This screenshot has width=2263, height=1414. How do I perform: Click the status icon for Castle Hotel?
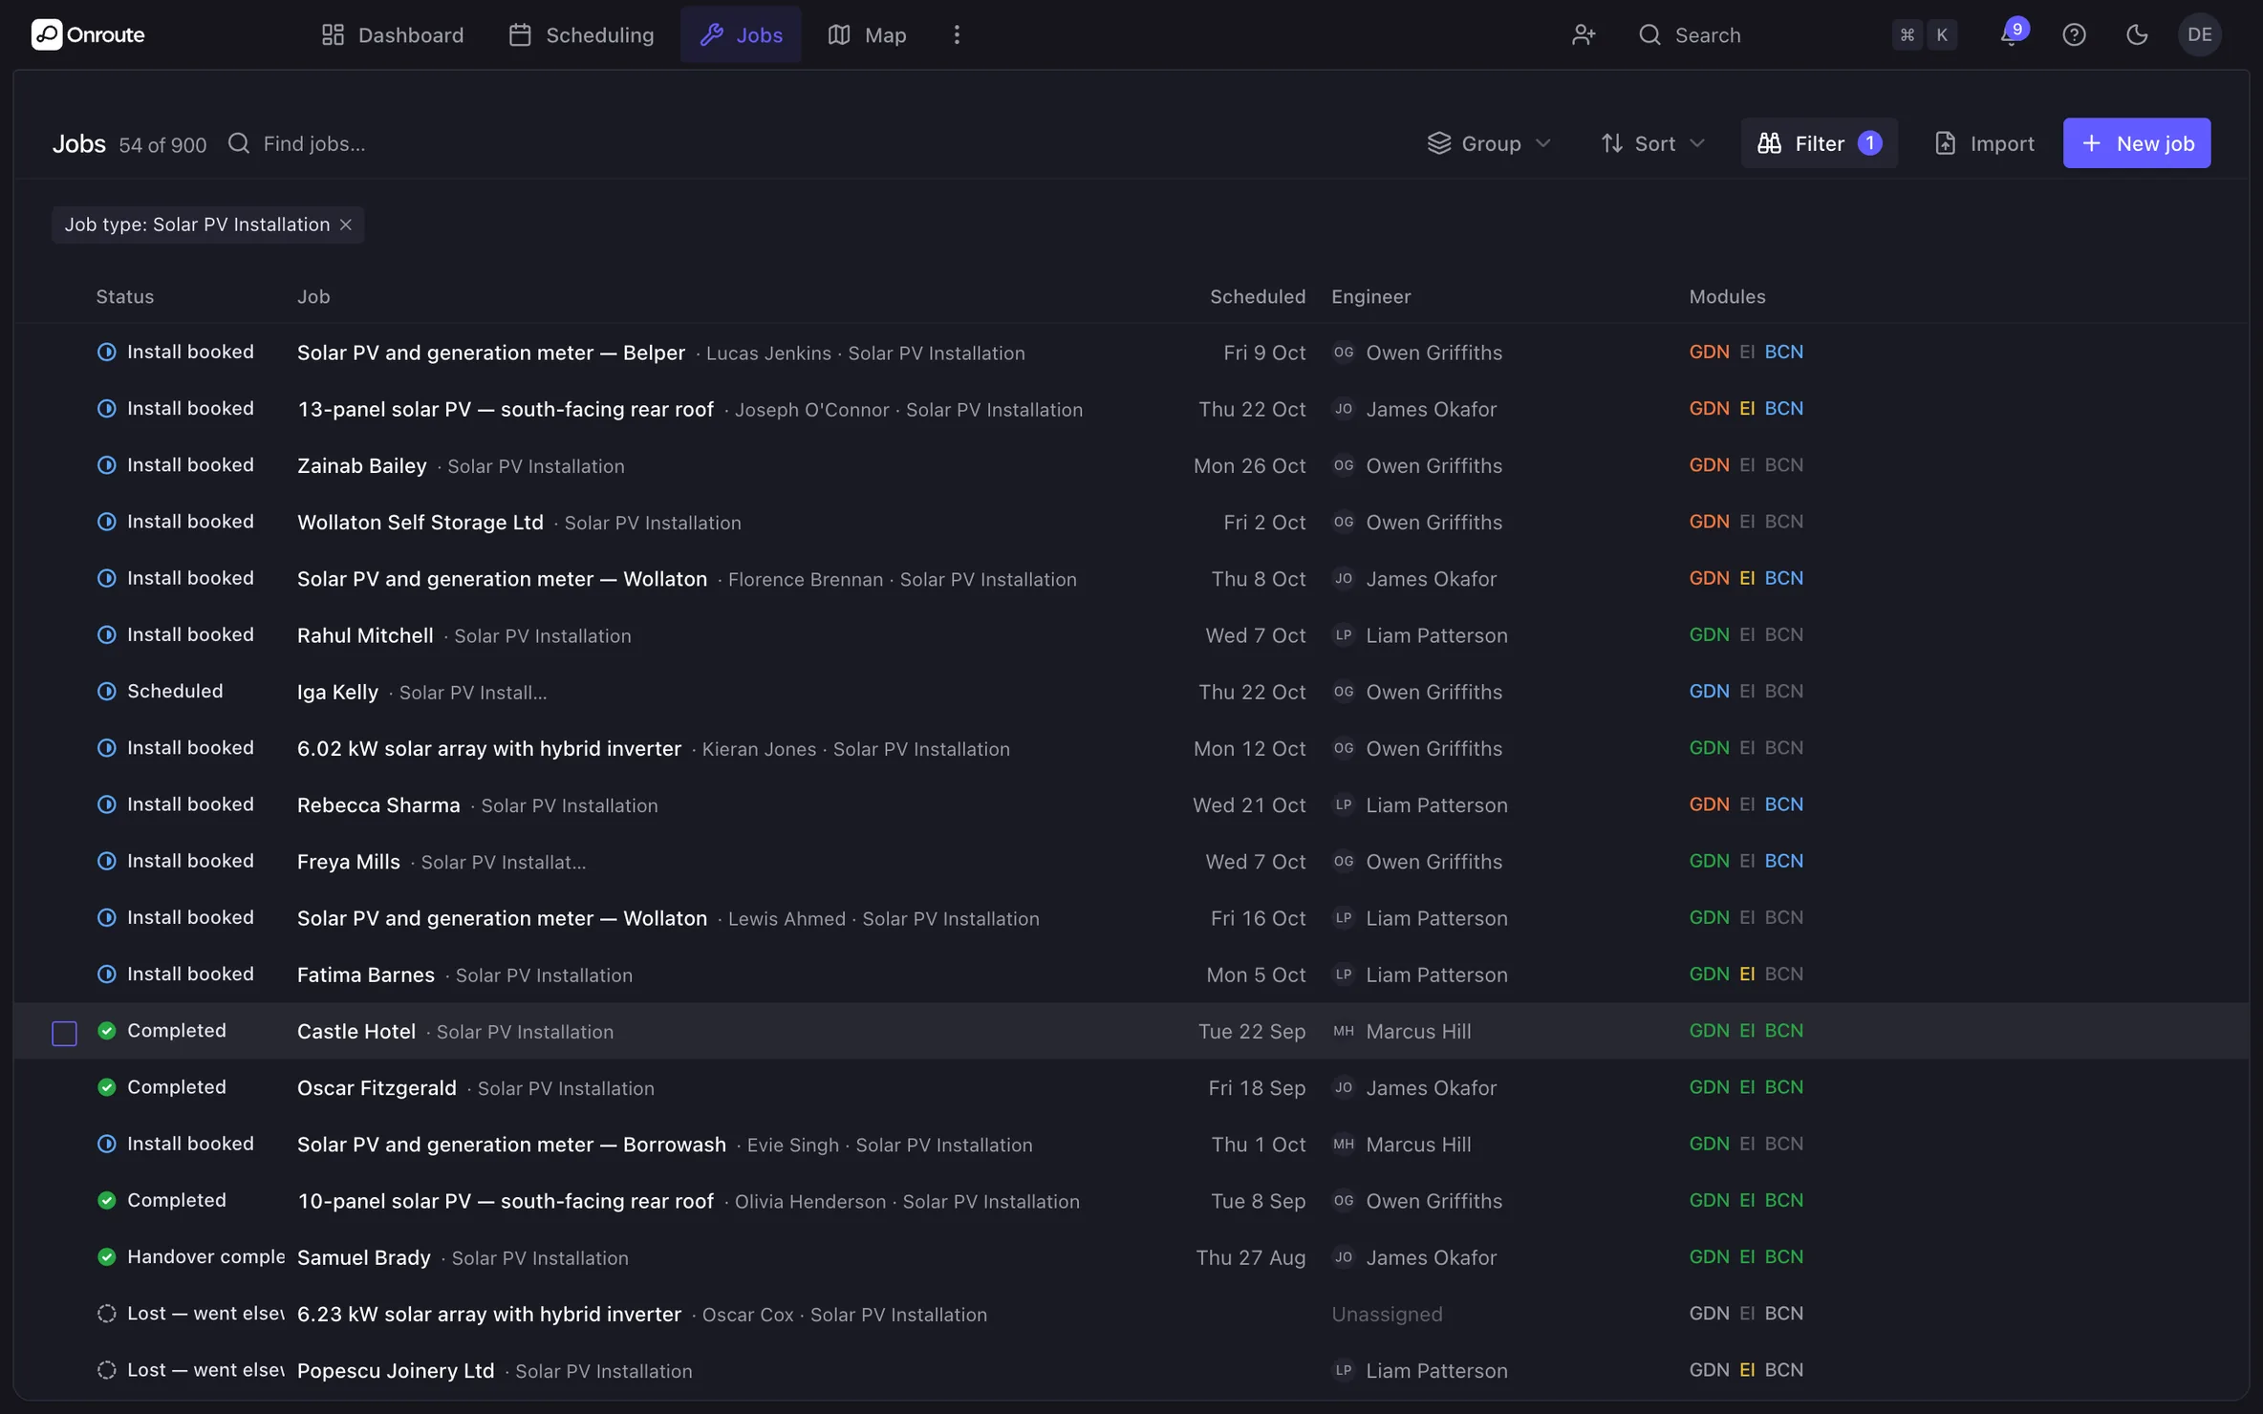click(x=107, y=1031)
